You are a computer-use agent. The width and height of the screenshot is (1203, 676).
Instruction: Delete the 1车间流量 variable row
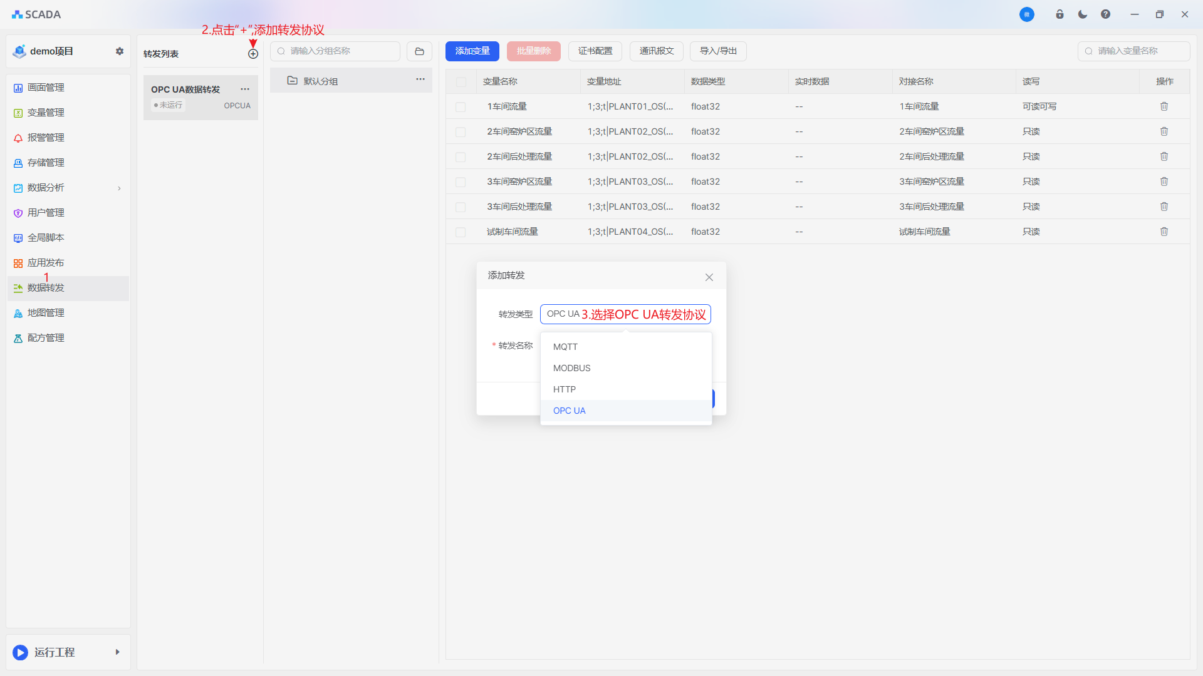[1164, 106]
